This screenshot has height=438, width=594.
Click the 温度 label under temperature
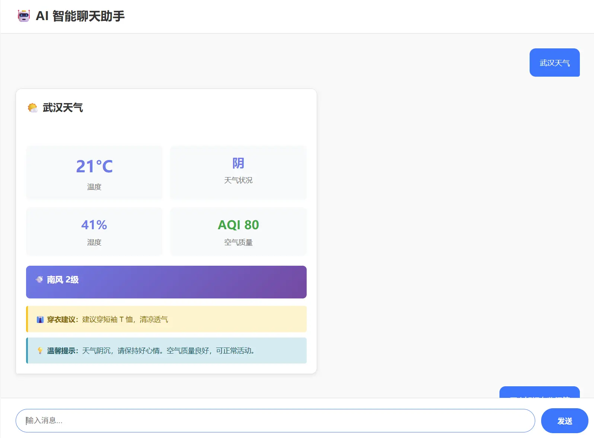coord(94,187)
